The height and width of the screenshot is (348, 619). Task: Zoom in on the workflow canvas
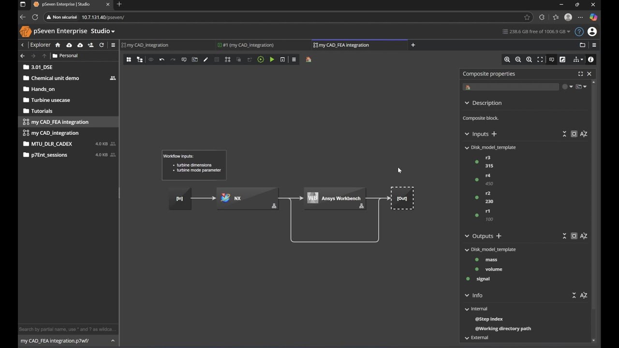tap(507, 59)
